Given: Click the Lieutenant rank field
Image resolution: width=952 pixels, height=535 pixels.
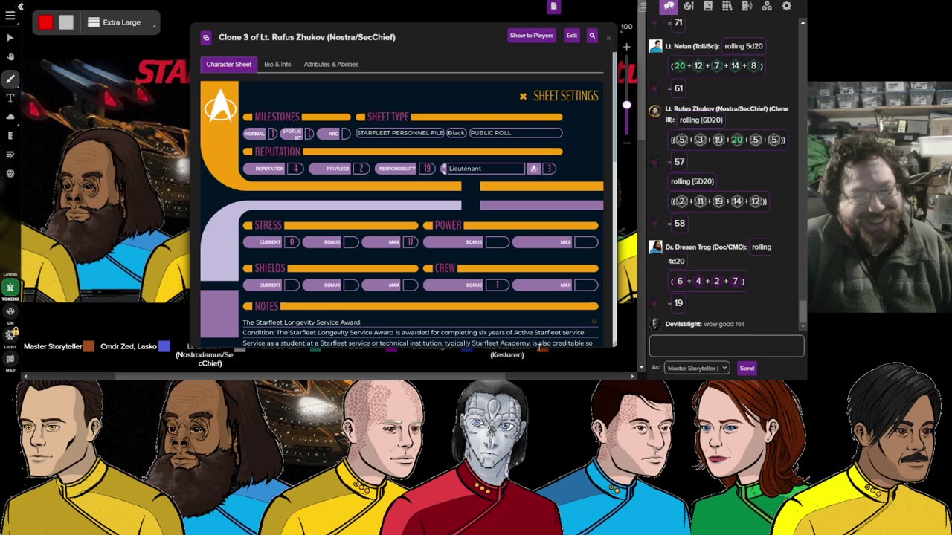Looking at the screenshot, I should [486, 169].
